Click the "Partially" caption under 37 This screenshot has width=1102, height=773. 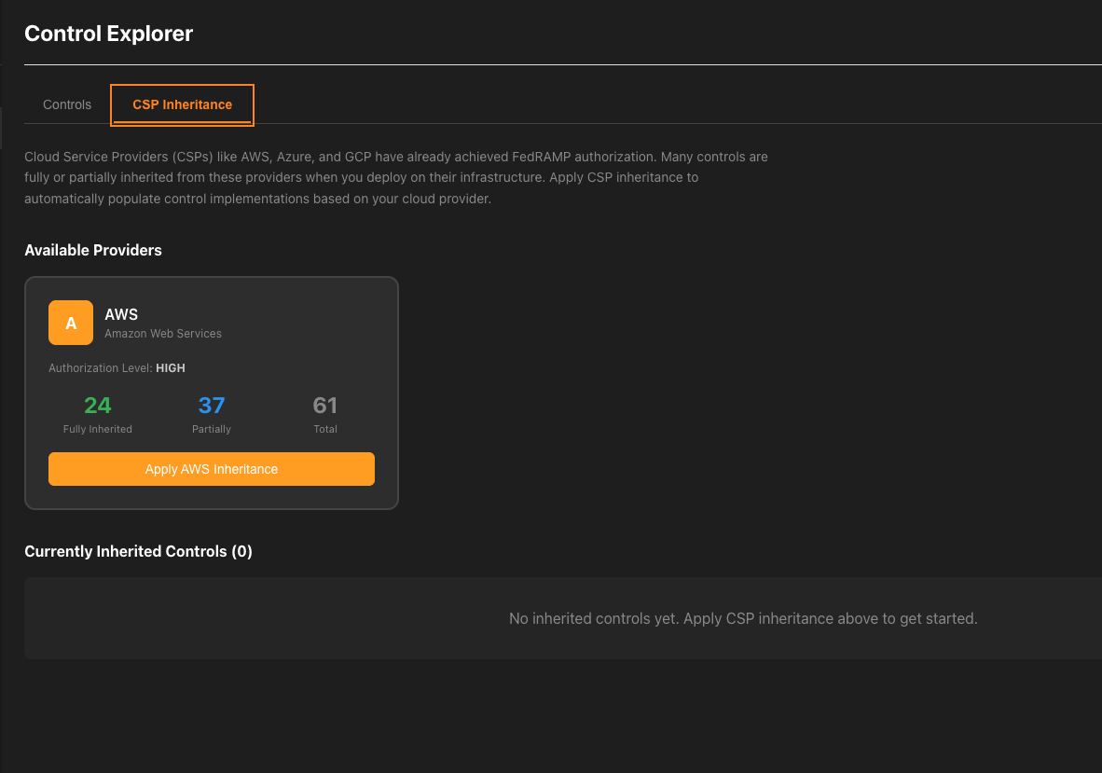coord(212,429)
